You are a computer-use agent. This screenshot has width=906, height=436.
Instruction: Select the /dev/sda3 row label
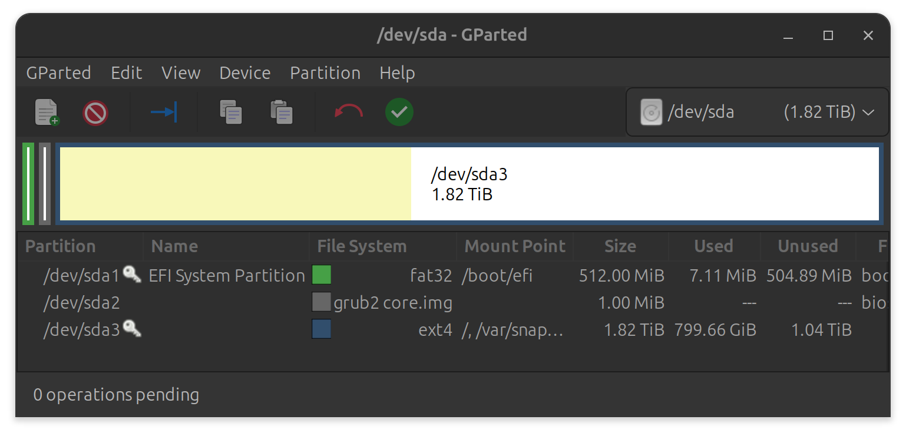pos(81,330)
